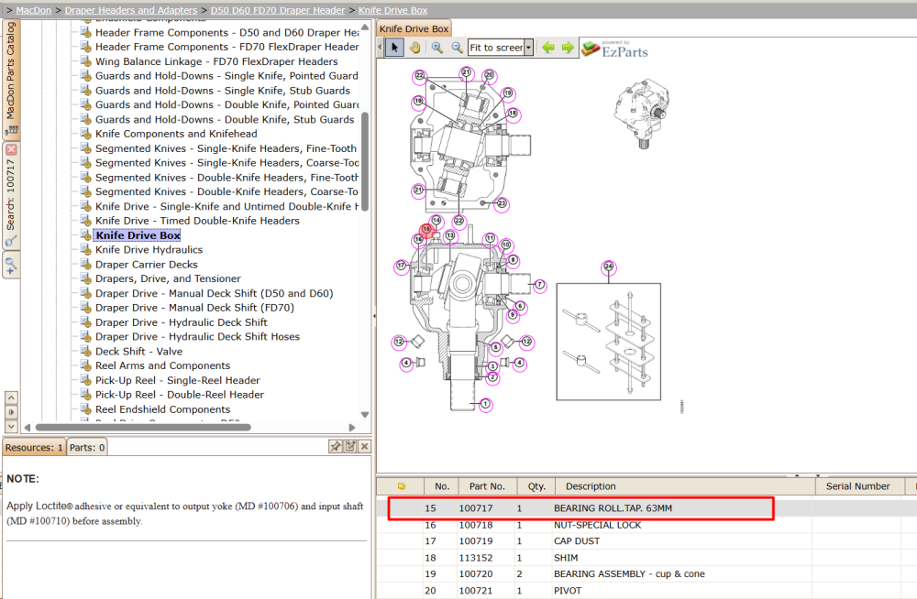Open Draper Carrier Decks tree item
This screenshot has width=917, height=599.
point(146,264)
